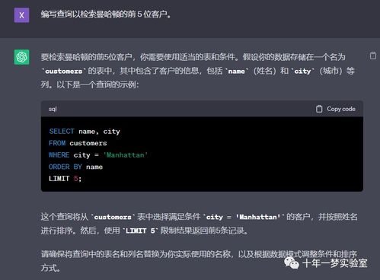
Task: Click the WeChat logo in watermark
Action: click(x=292, y=262)
